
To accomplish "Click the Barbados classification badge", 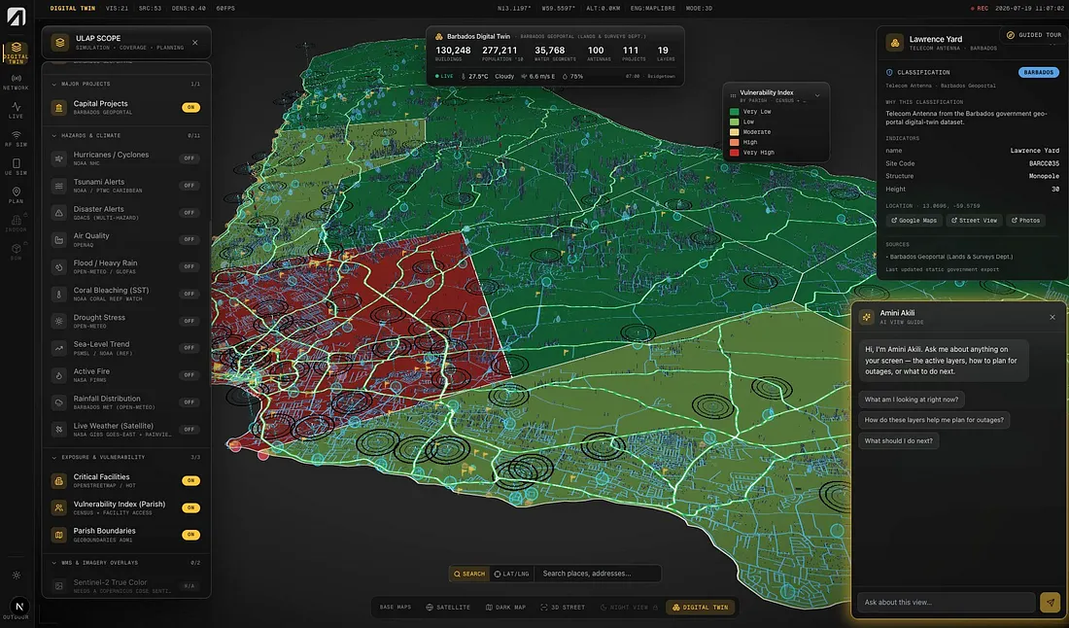I will tap(1038, 72).
